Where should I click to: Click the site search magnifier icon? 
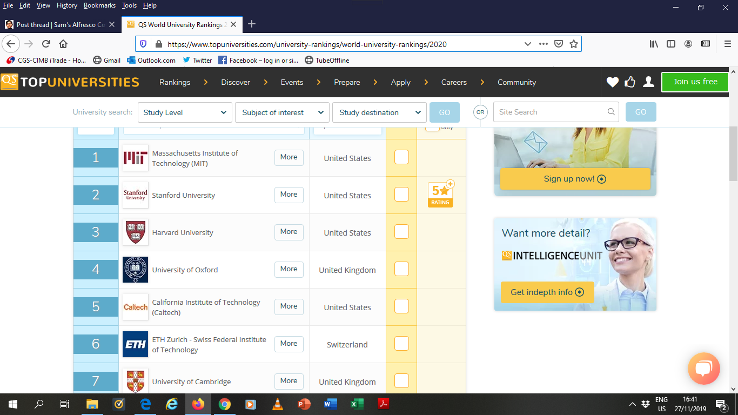611,112
